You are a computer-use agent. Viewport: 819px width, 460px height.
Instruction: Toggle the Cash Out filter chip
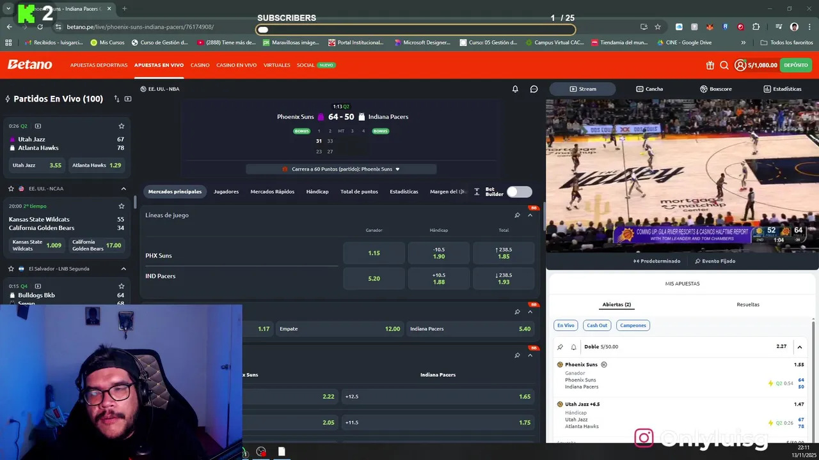click(x=597, y=325)
